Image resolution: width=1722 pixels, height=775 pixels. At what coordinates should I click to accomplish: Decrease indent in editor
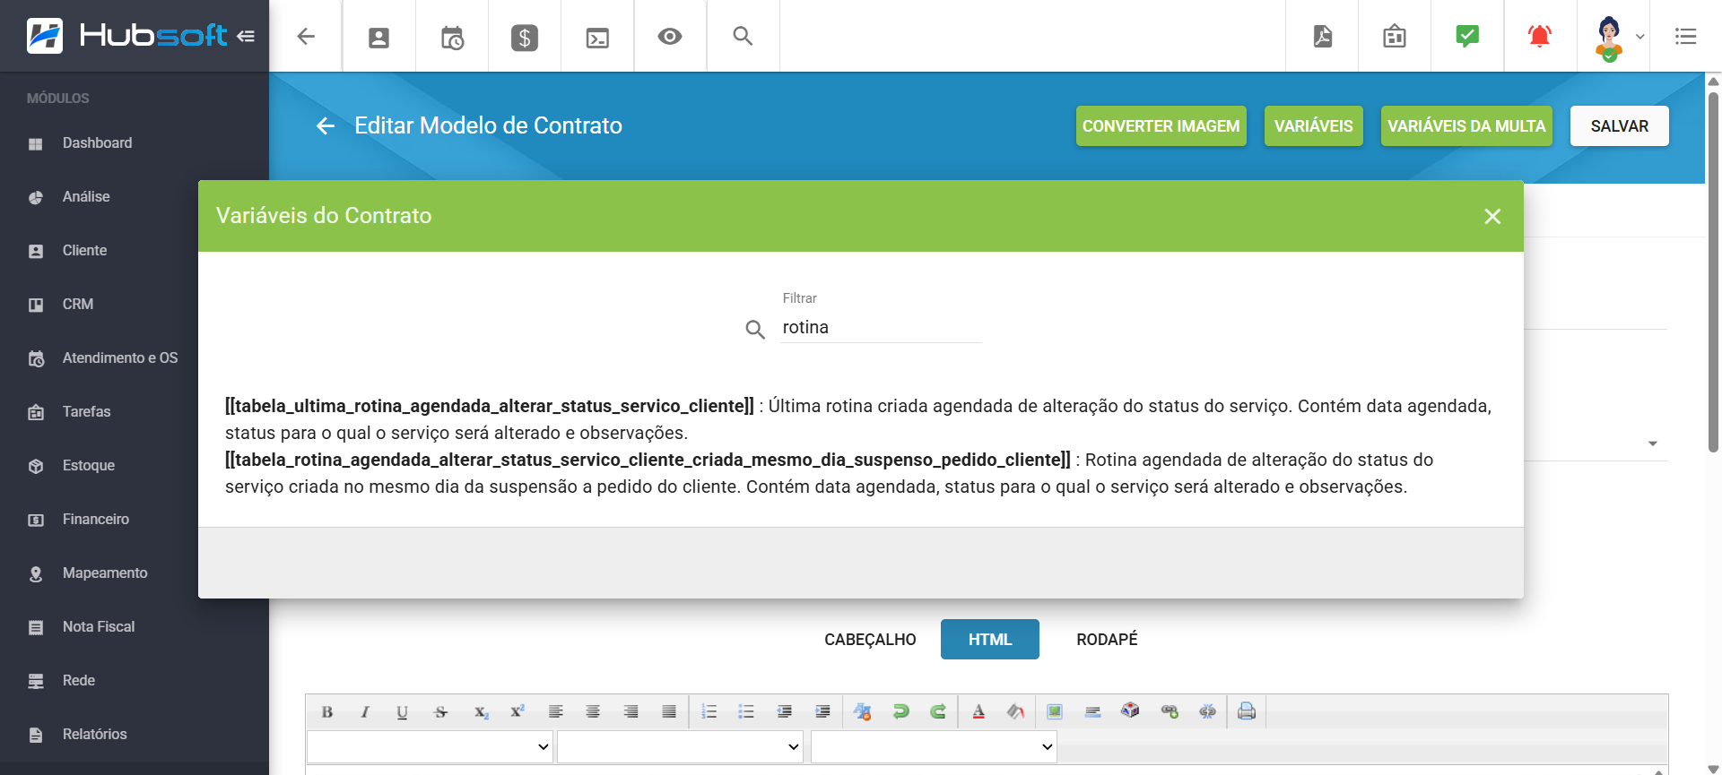pos(785,711)
